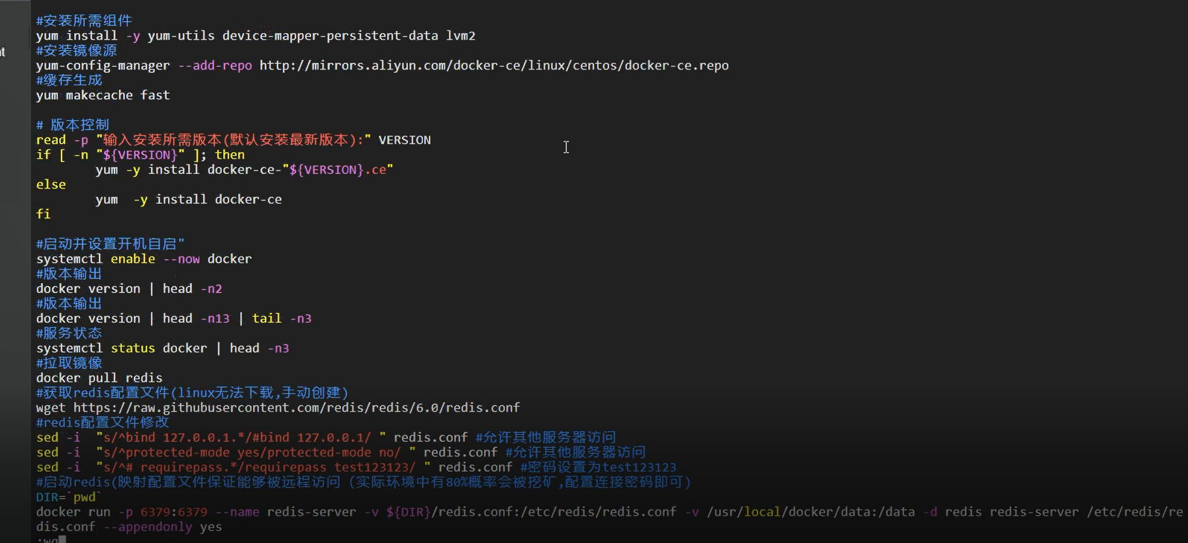Click the 'then' keyword in the if line

point(230,155)
